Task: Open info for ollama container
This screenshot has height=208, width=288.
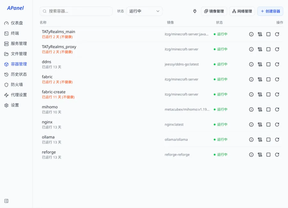Action: coord(251,140)
